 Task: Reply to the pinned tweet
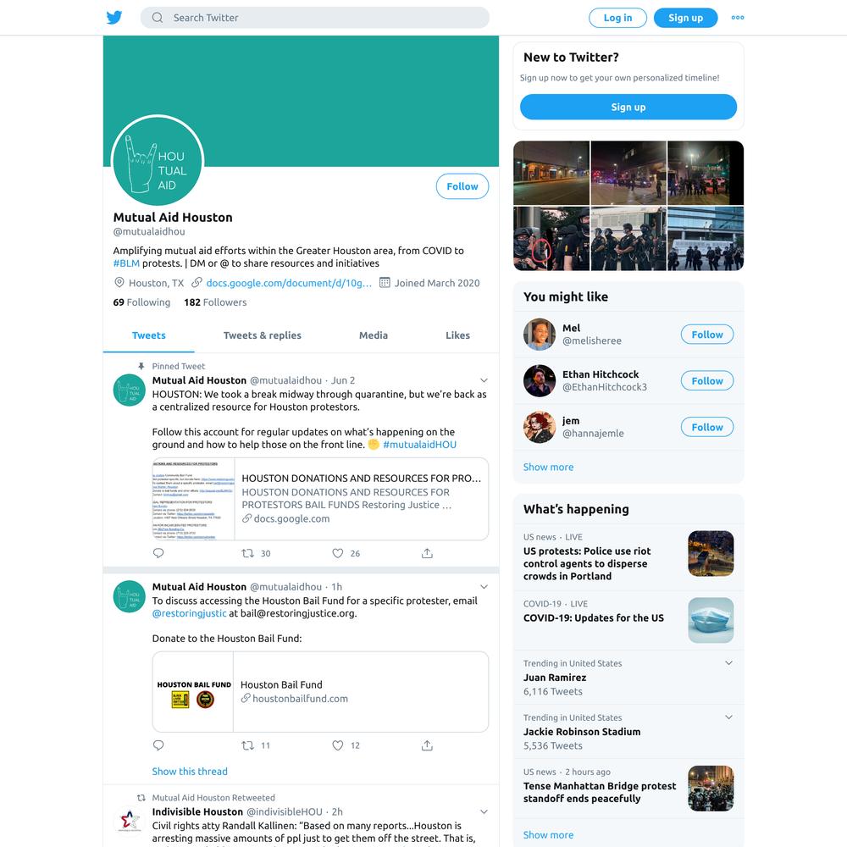158,553
